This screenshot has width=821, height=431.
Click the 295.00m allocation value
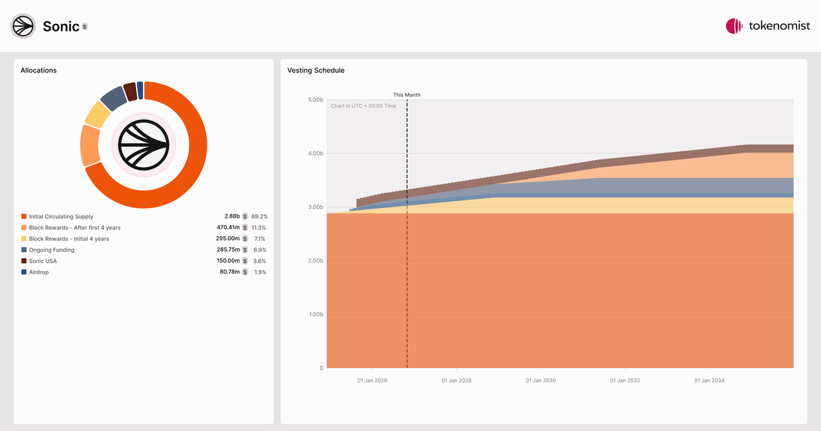click(x=228, y=239)
